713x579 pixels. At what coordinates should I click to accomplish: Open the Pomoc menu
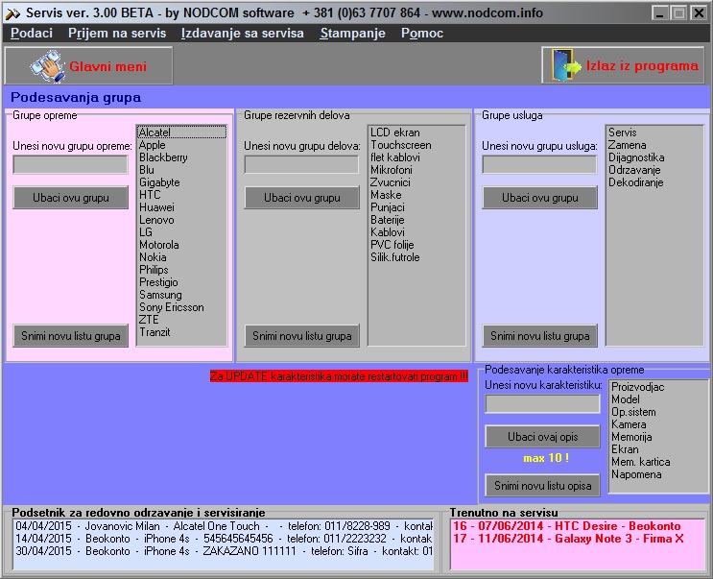(422, 34)
